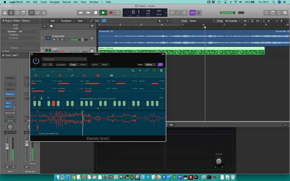Toggle the Metronome click button
The image size is (290, 181).
coord(199,13)
